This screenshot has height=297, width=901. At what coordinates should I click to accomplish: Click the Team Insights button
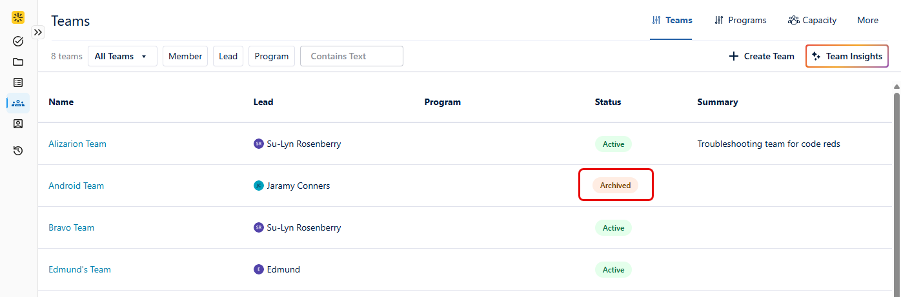[847, 56]
